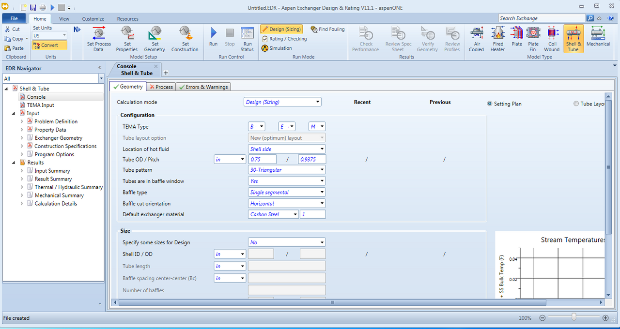Switch to the Process tab
Screen dimensions: 620x329
point(161,87)
